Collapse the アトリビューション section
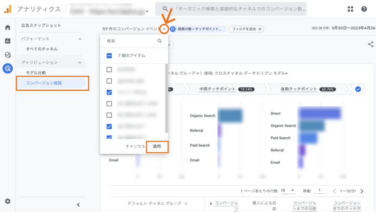Viewport: 376px width, 212px height. [80, 63]
